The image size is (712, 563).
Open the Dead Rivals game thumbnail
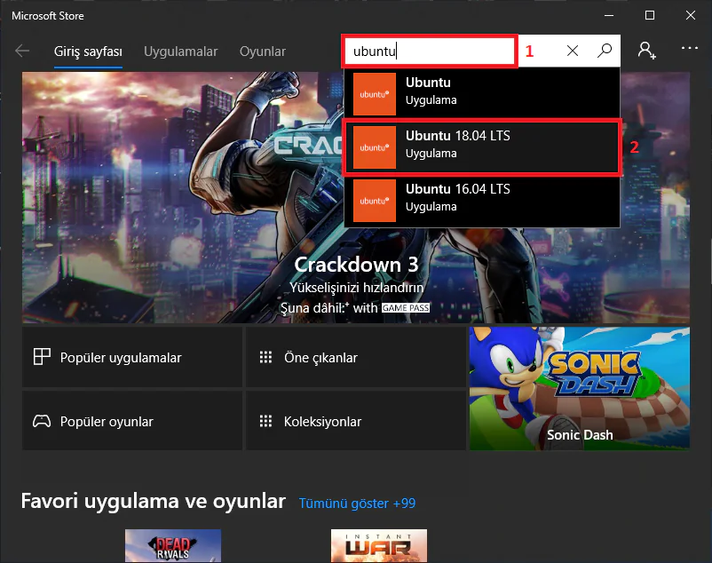pyautogui.click(x=173, y=546)
